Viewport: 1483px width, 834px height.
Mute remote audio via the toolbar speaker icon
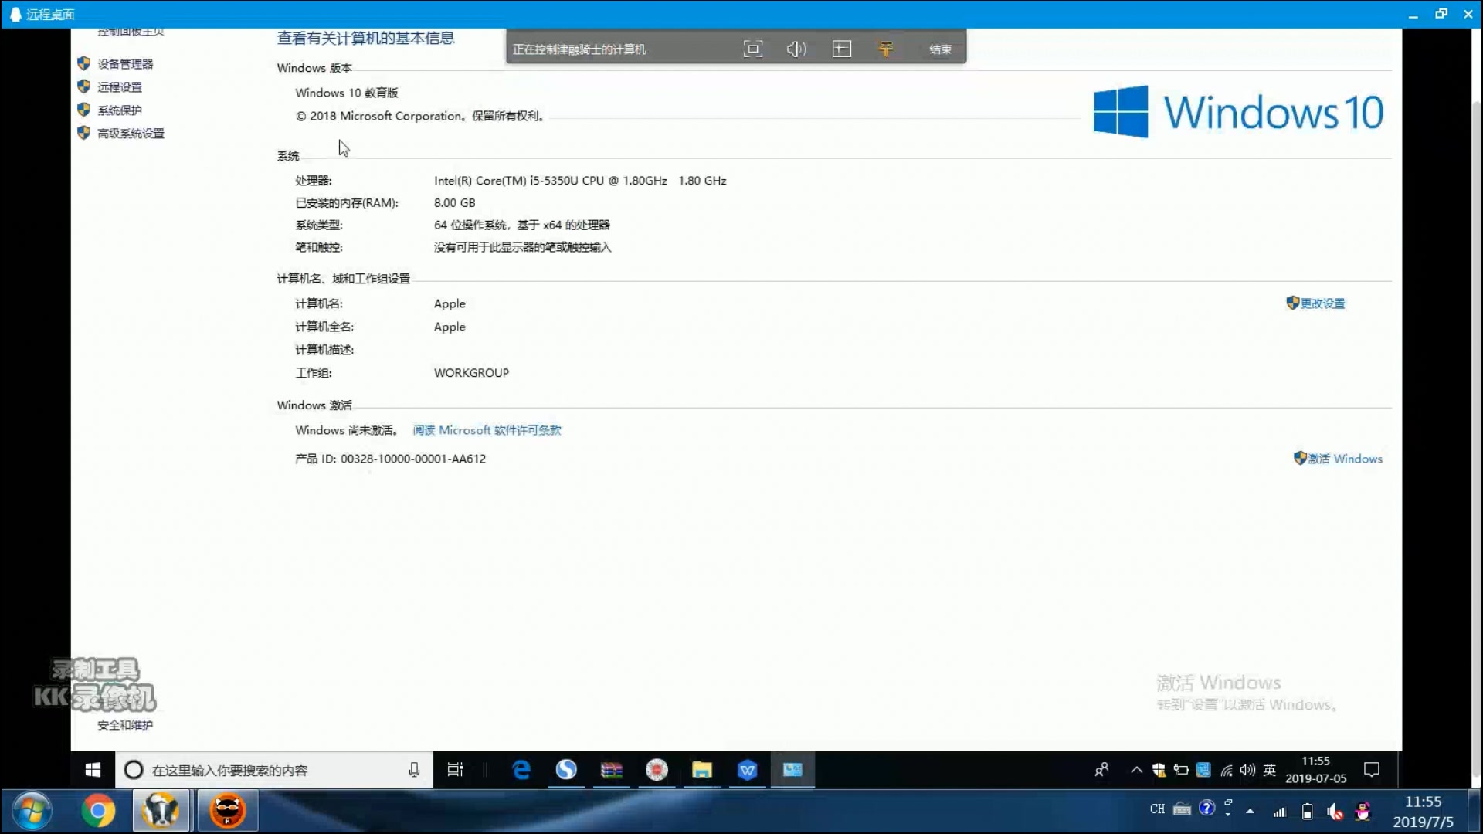(x=796, y=49)
